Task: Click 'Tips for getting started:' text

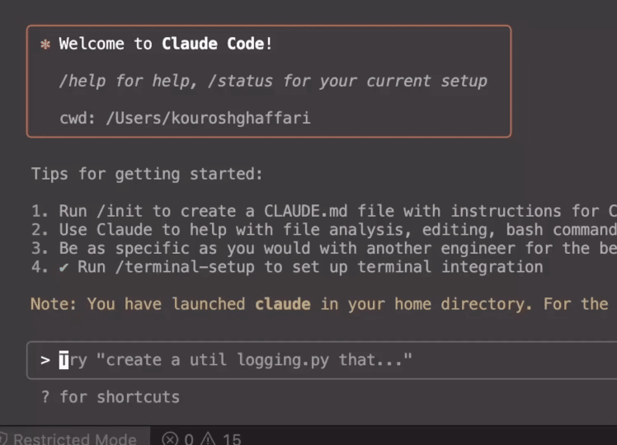Action: pyautogui.click(x=147, y=174)
